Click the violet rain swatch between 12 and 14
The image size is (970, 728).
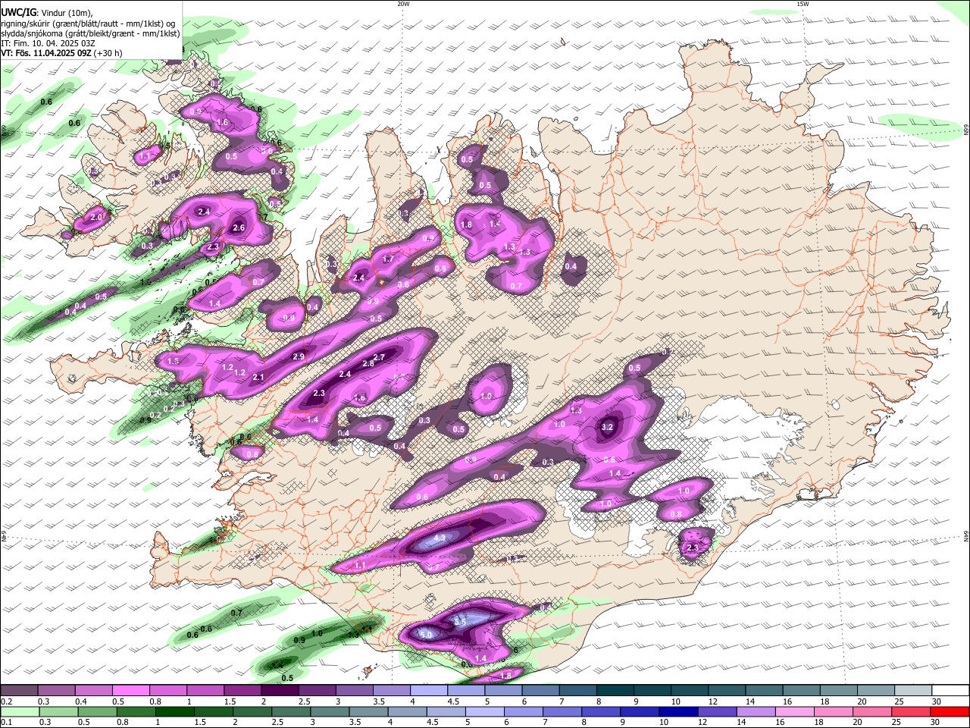click(x=715, y=712)
